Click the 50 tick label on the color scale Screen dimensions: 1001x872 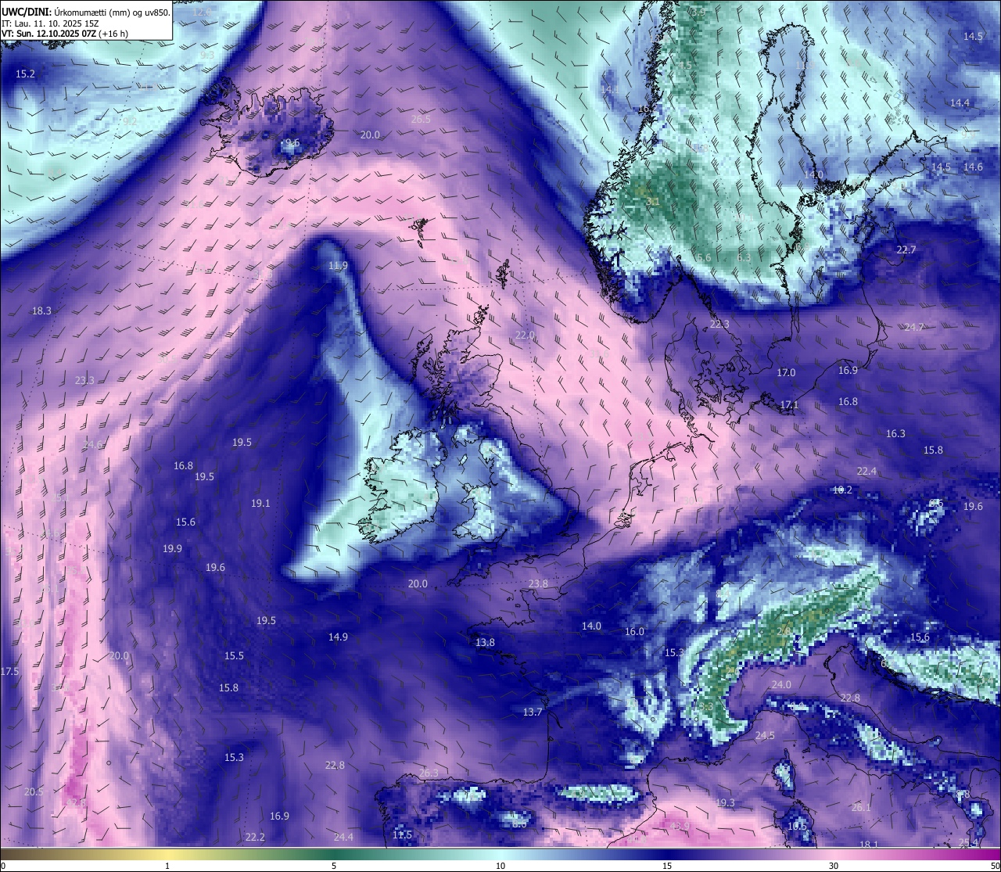(994, 866)
